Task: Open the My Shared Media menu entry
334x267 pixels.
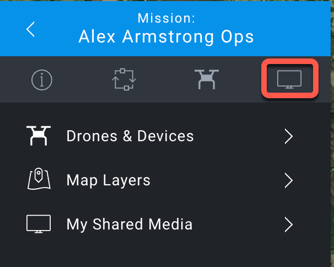Action: tap(165, 225)
